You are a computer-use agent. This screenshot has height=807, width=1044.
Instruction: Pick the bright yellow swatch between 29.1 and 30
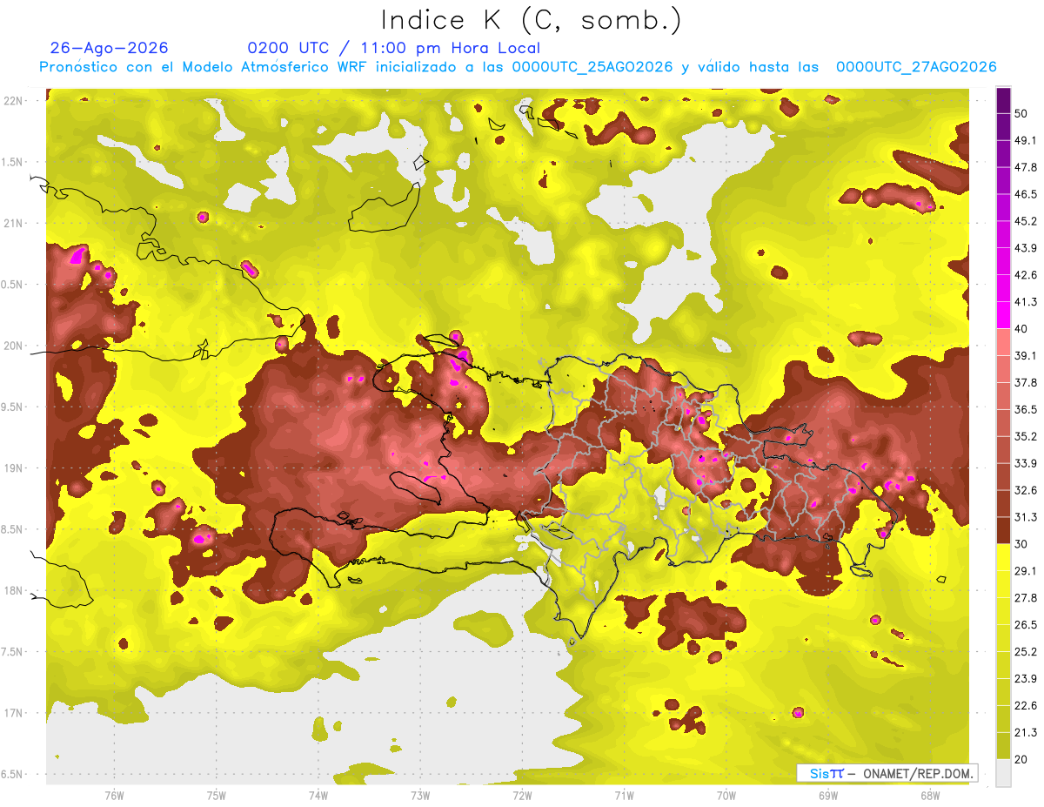(1003, 557)
